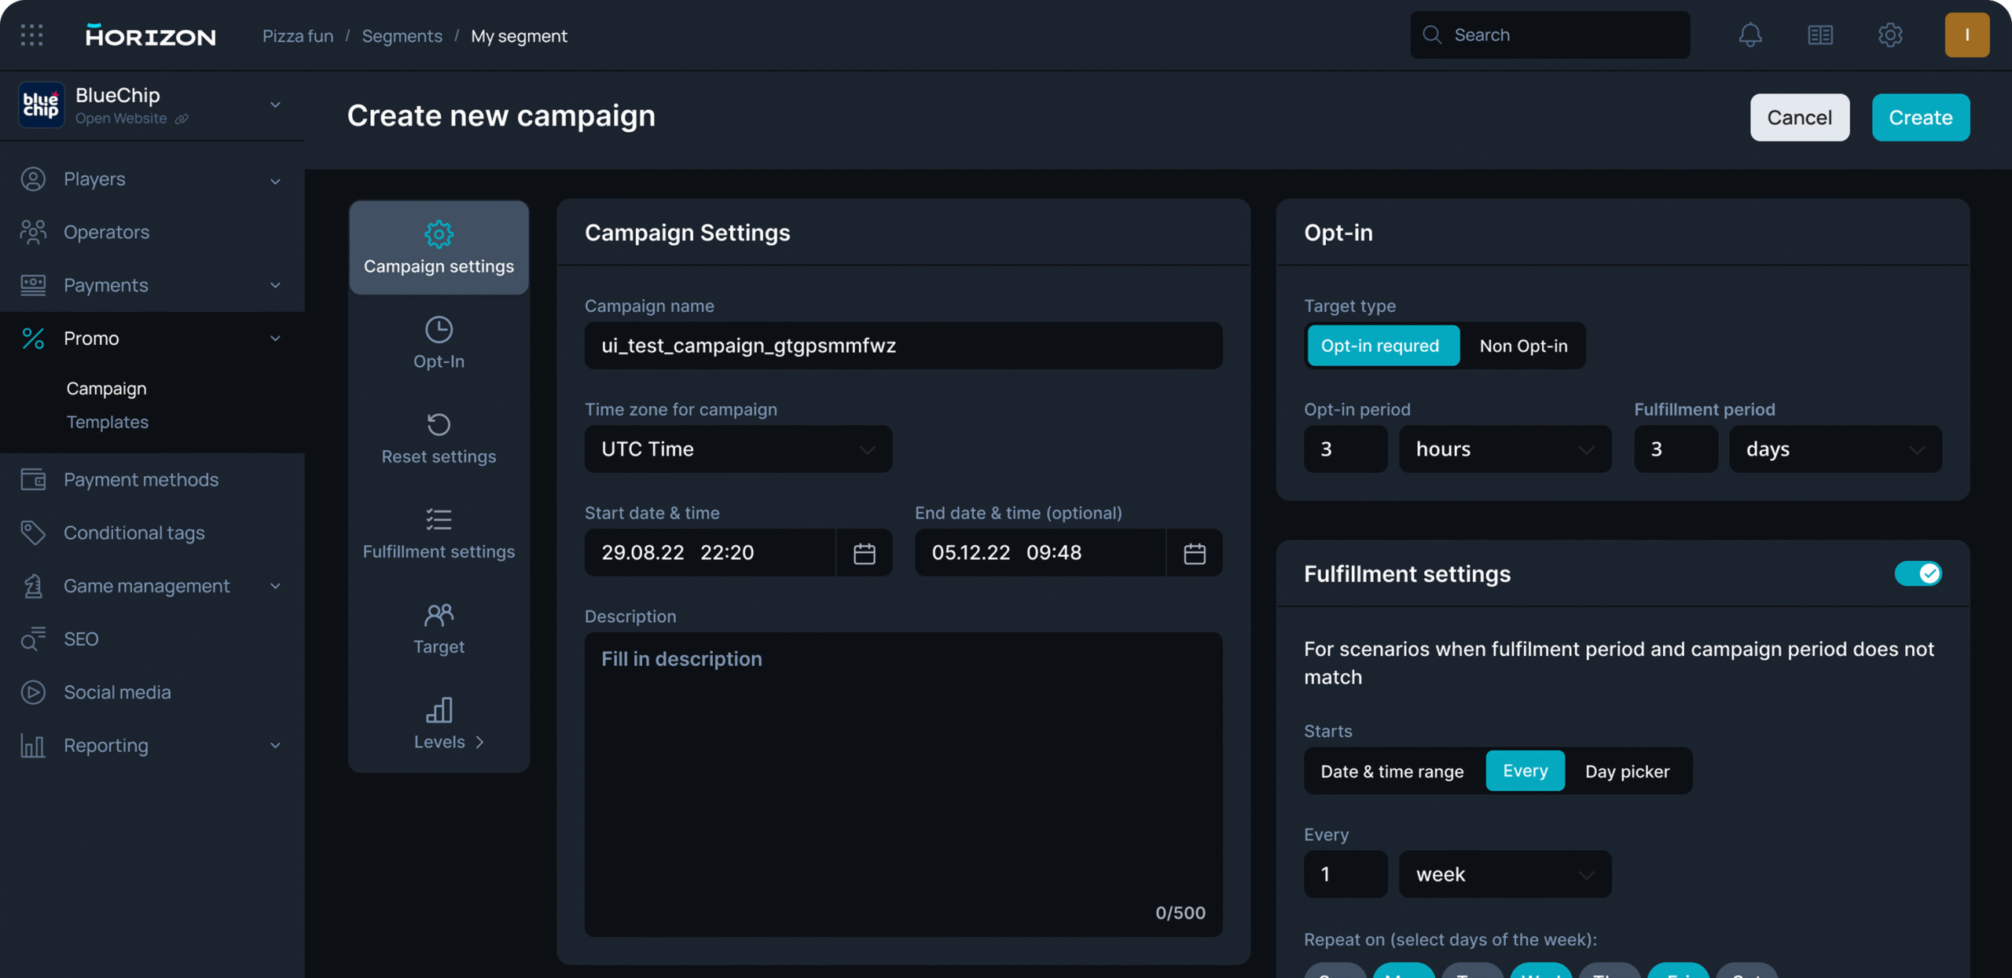The width and height of the screenshot is (2012, 978).
Task: Open opt-in period hours dropdown
Action: [x=1504, y=449]
